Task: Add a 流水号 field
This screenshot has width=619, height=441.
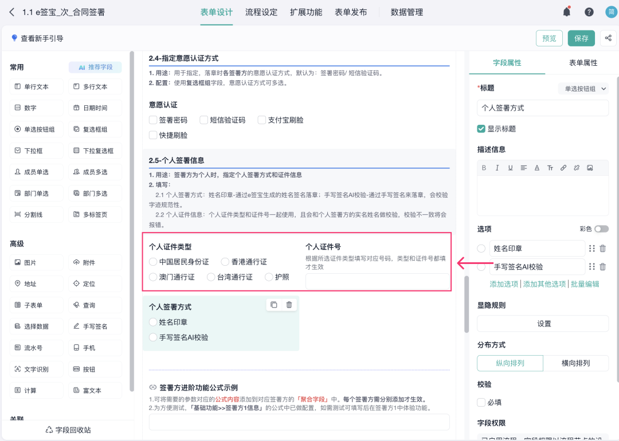Action: tap(36, 348)
